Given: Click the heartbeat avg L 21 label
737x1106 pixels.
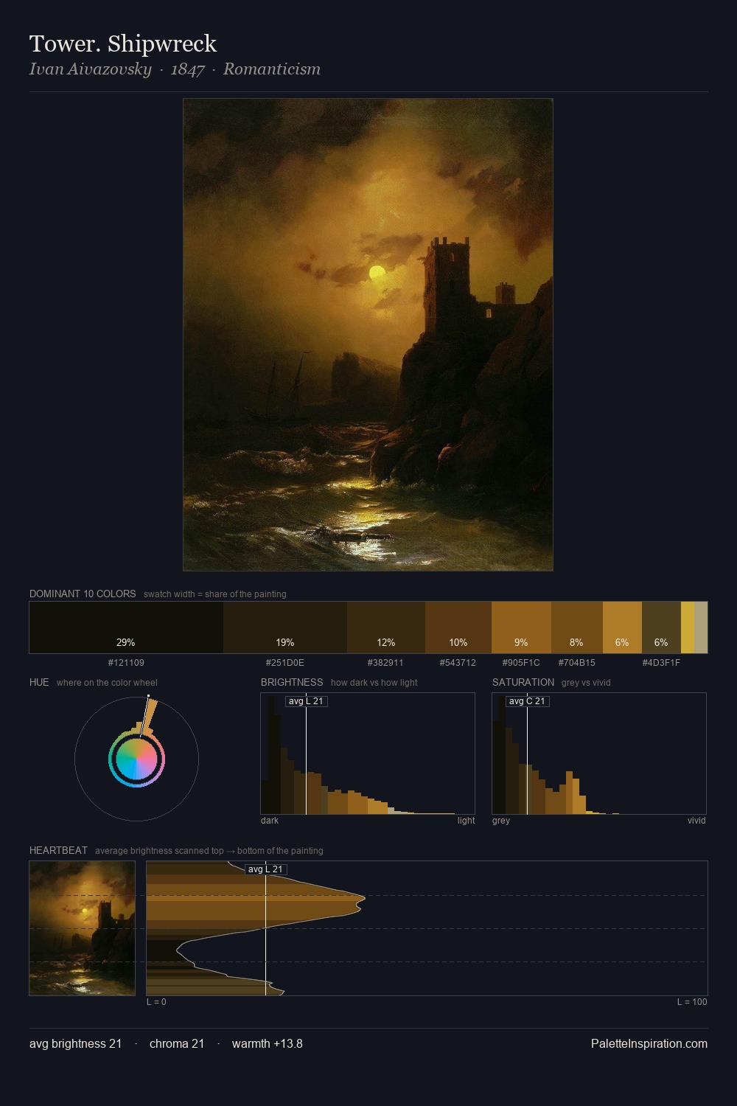Looking at the screenshot, I should (265, 869).
